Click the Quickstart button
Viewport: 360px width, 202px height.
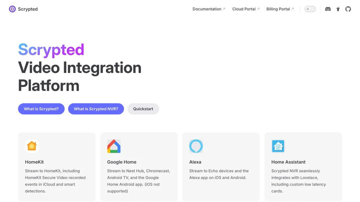[x=143, y=109]
